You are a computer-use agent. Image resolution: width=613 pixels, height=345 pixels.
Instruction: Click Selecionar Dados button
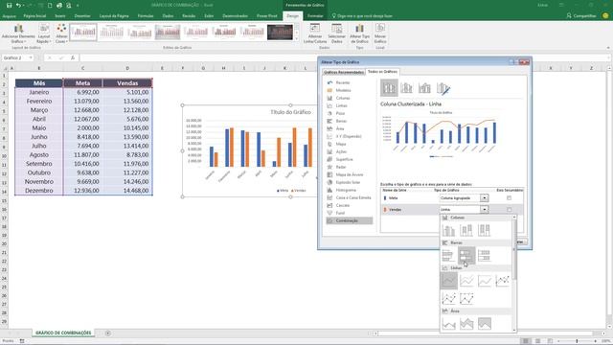click(x=336, y=34)
